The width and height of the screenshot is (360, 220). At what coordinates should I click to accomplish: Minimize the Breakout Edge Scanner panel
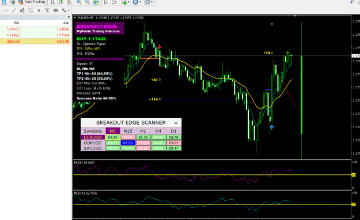point(176,123)
